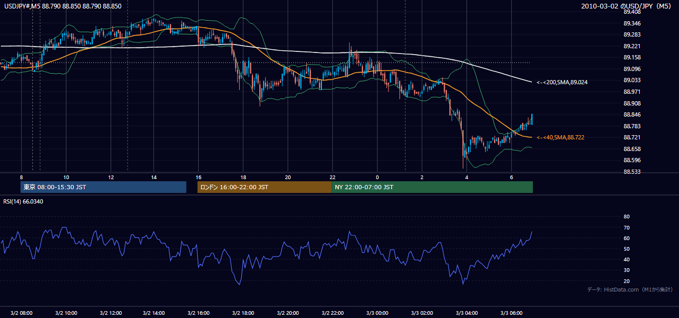Click price axis value 89.221

click(632, 46)
